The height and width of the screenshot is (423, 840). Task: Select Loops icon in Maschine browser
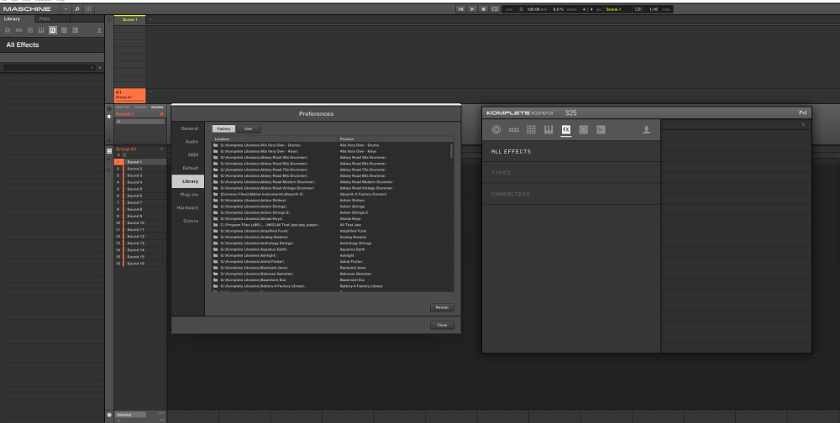tap(64, 30)
